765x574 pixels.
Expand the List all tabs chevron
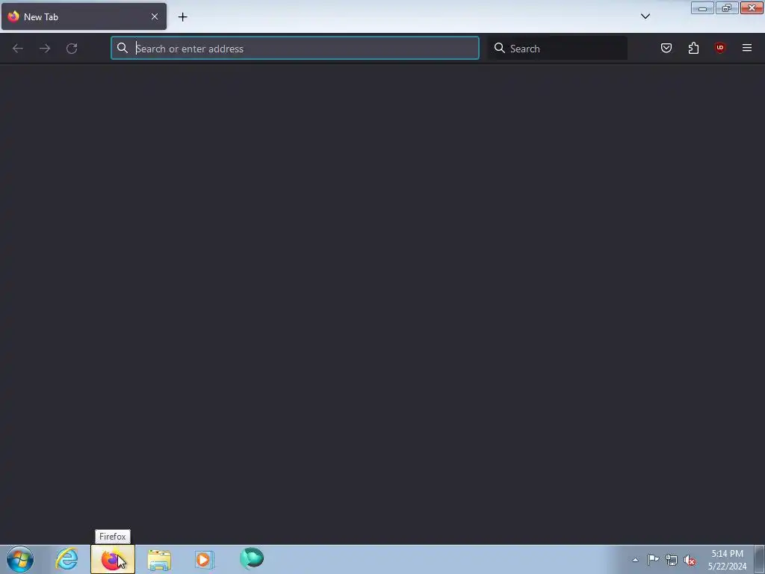[x=645, y=16]
